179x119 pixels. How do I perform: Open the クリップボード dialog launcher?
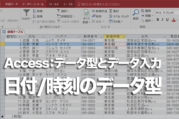pos(18,27)
